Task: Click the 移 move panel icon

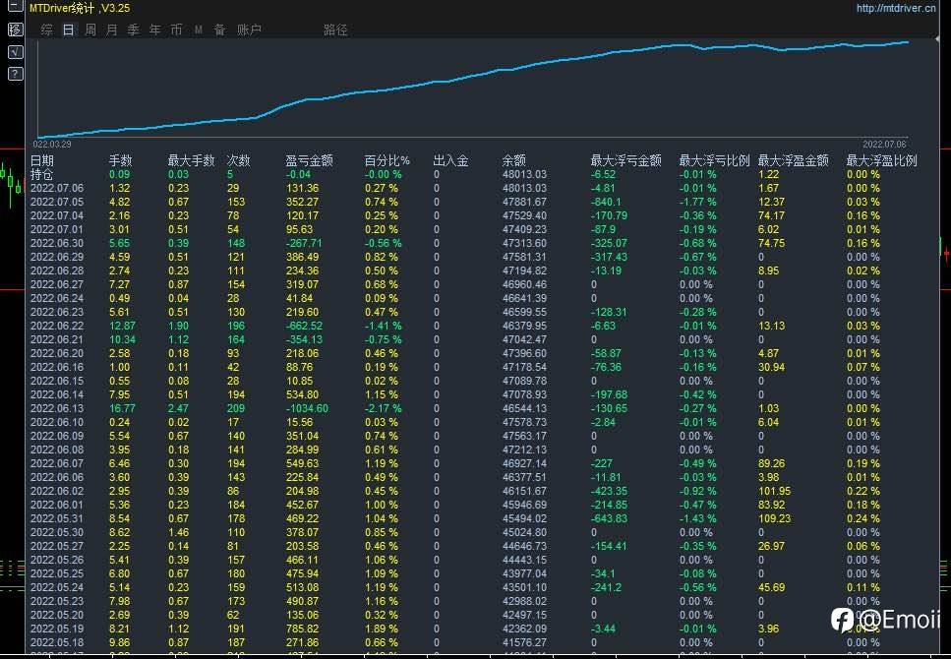Action: click(x=15, y=30)
